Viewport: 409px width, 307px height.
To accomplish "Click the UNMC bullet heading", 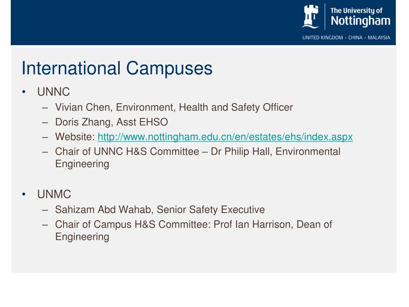I will pos(54,194).
